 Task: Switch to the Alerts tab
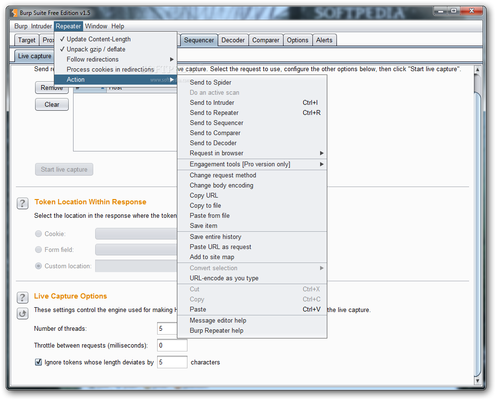pos(324,40)
